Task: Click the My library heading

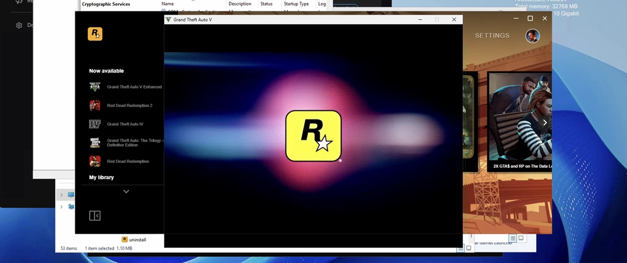Action: 102,177
